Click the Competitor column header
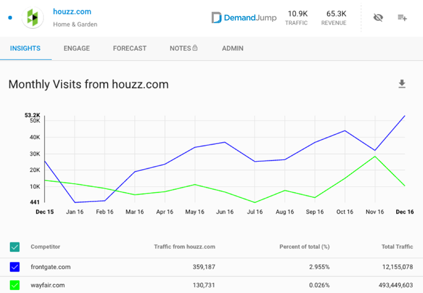The width and height of the screenshot is (423, 293). coord(45,247)
